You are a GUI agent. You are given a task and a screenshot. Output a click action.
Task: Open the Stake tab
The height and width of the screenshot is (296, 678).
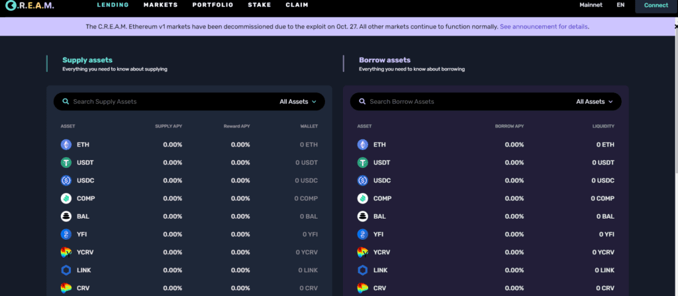click(x=260, y=5)
